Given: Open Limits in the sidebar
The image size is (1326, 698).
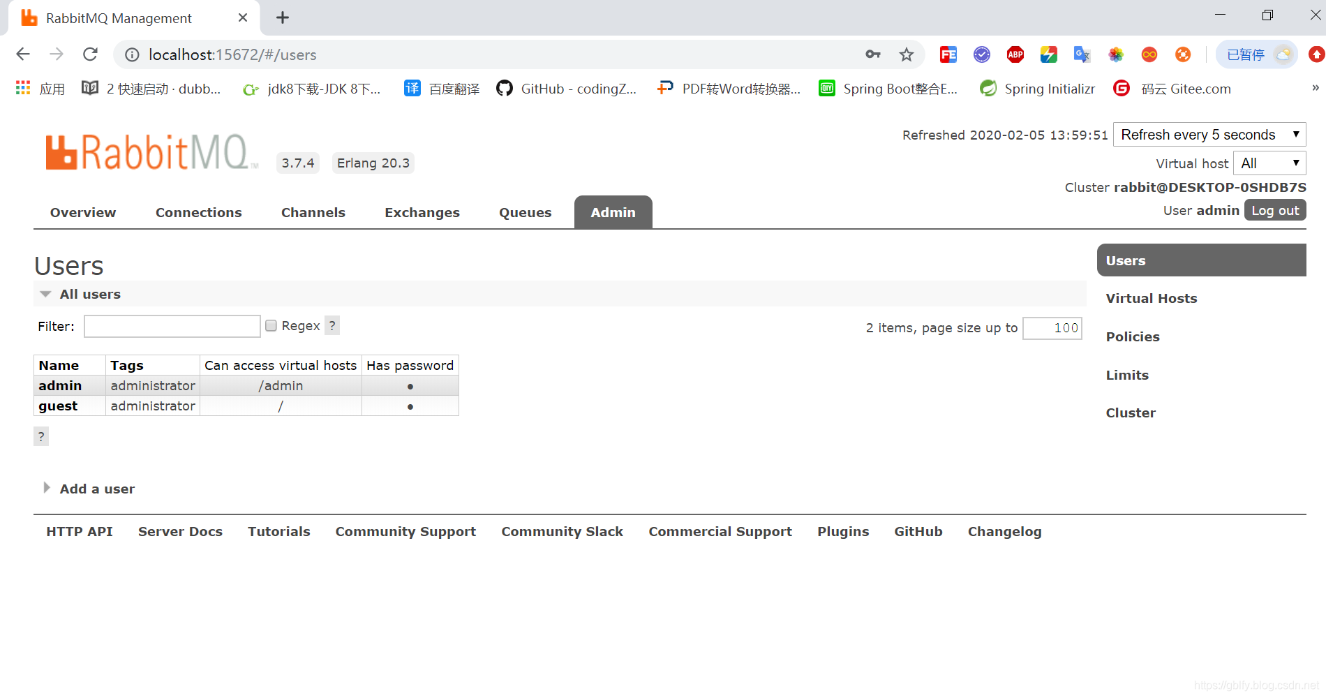Looking at the screenshot, I should pyautogui.click(x=1127, y=375).
